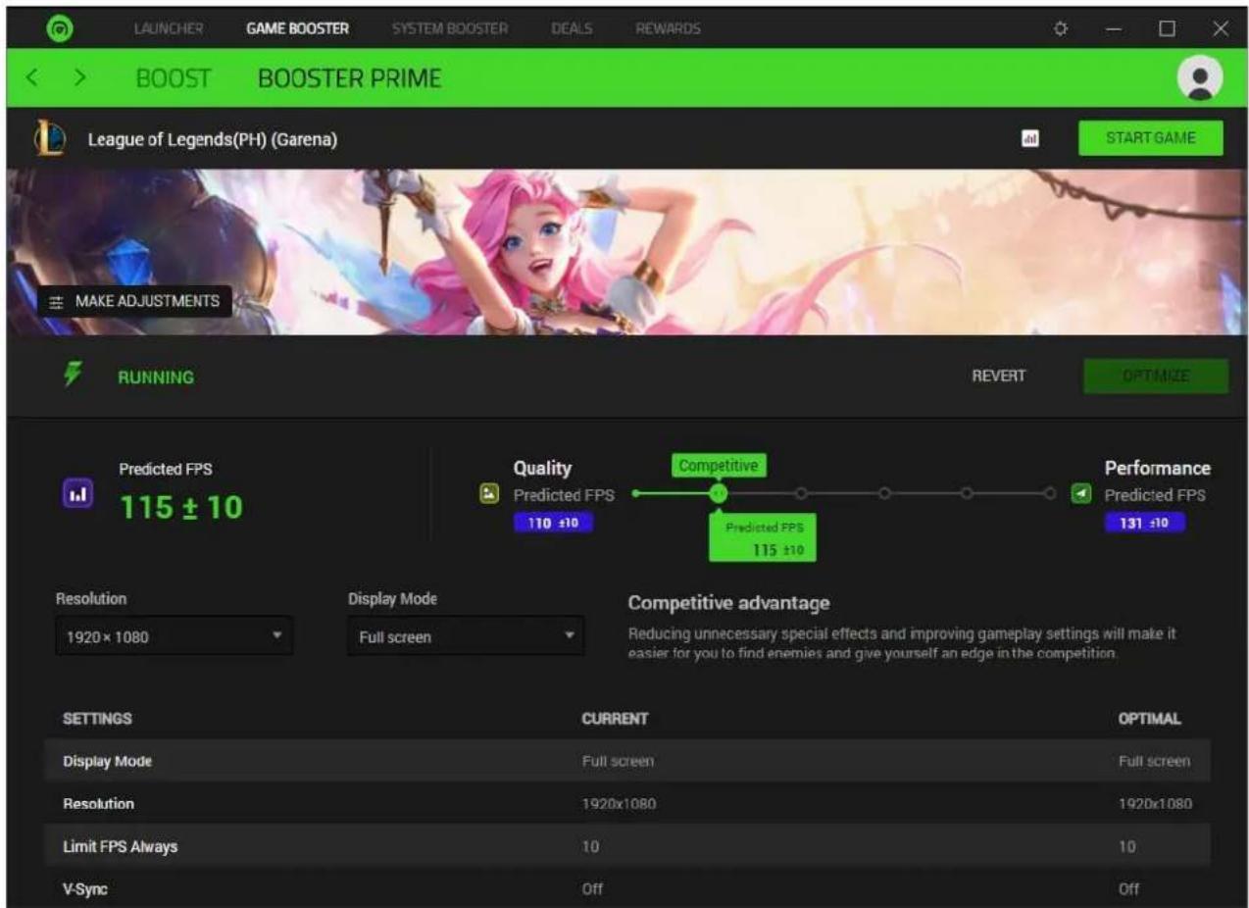Click the Limit FPS Always row
Image resolution: width=1249 pixels, height=908 pixels.
click(x=627, y=845)
